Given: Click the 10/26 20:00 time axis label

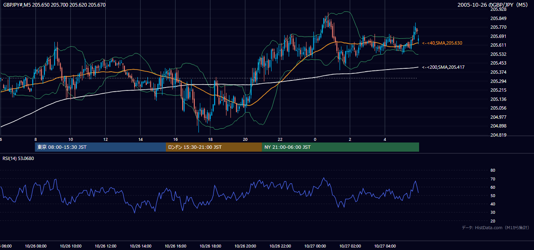Looking at the screenshot, I should 245,246.
